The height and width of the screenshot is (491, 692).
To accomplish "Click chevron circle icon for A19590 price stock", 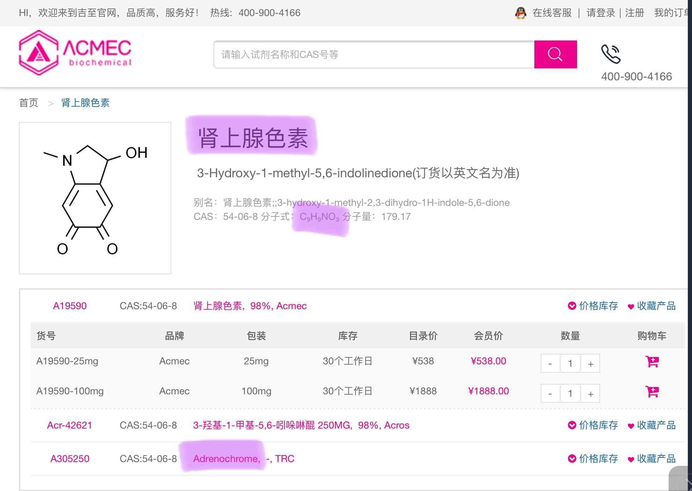I will tap(572, 306).
